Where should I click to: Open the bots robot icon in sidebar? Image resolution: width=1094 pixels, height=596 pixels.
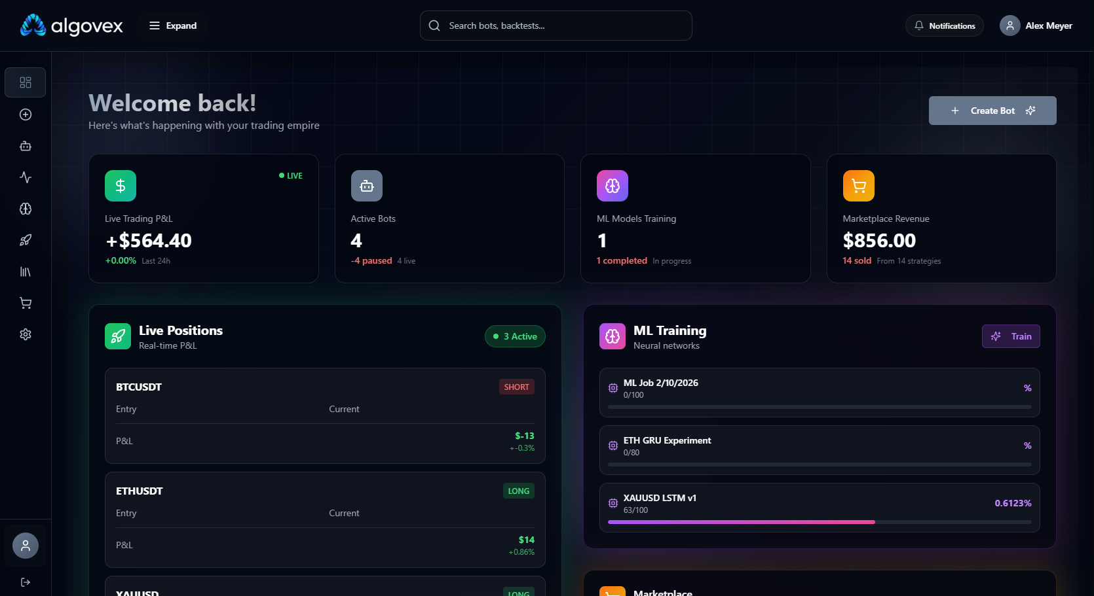(x=26, y=146)
